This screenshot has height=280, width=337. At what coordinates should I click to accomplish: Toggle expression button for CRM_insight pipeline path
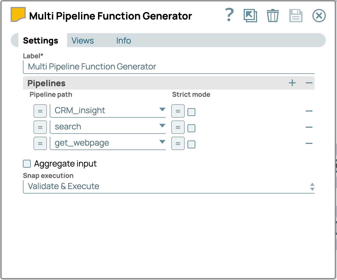point(40,111)
